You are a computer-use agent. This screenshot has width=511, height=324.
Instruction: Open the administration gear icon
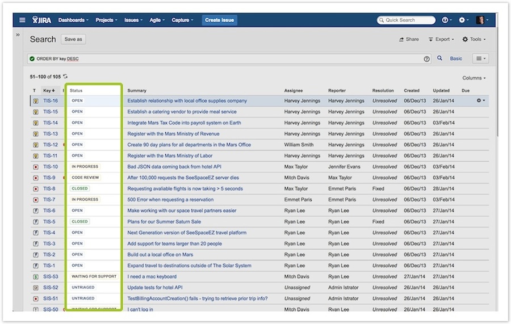click(x=463, y=20)
